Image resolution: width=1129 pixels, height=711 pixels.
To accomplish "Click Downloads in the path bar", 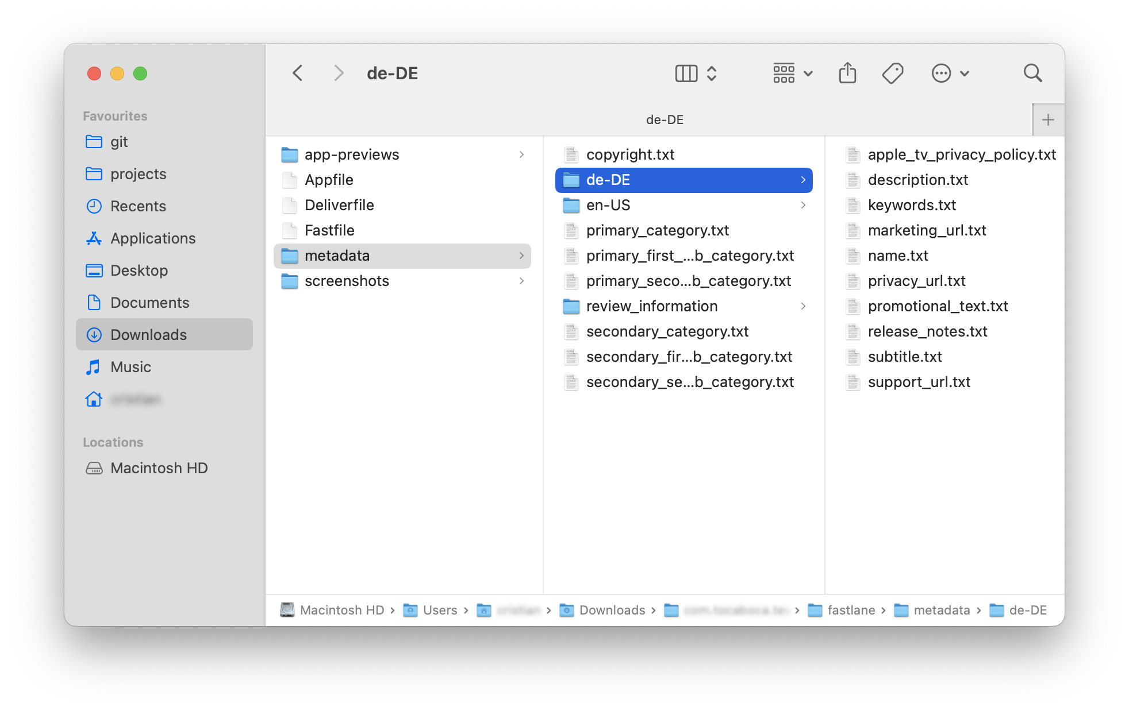I will pyautogui.click(x=602, y=610).
